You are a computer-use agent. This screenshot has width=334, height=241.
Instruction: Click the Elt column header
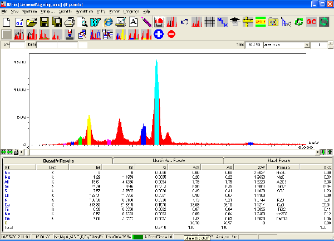[19, 168]
